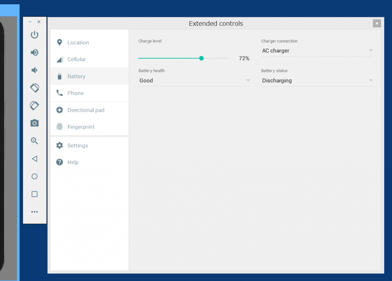Rotate the emulator left
The height and width of the screenshot is (281, 392).
click(34, 88)
